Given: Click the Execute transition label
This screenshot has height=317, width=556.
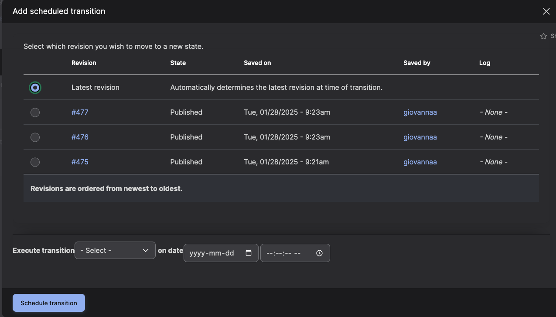Looking at the screenshot, I should tap(44, 250).
